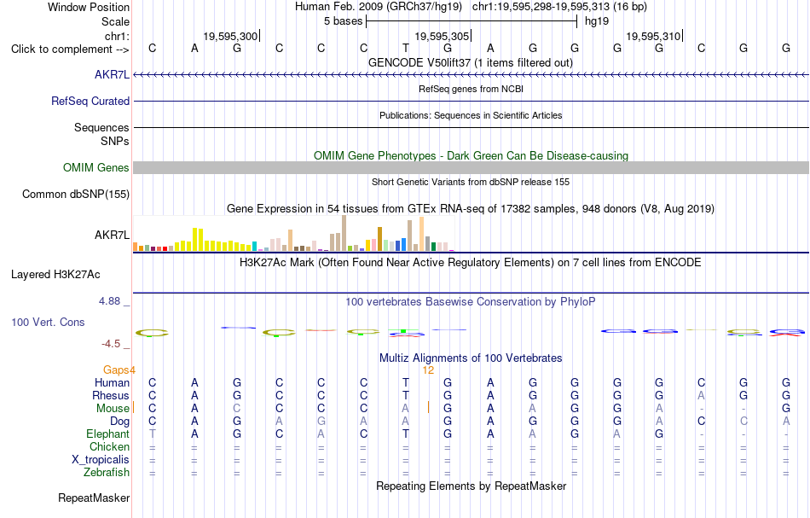Click the tallest tan bar in GTEx chart

[344, 233]
